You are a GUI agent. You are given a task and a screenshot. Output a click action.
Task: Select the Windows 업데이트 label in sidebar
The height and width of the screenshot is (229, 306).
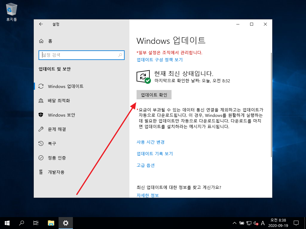point(66,86)
